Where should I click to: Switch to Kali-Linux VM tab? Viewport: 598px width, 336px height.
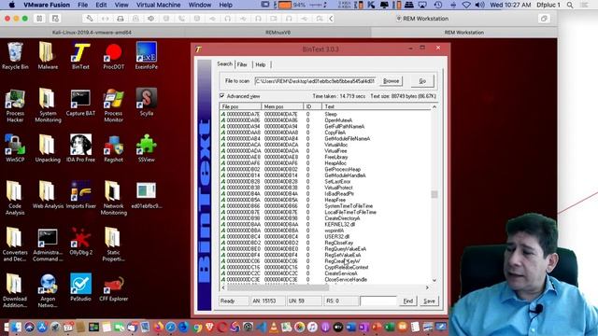coord(92,33)
